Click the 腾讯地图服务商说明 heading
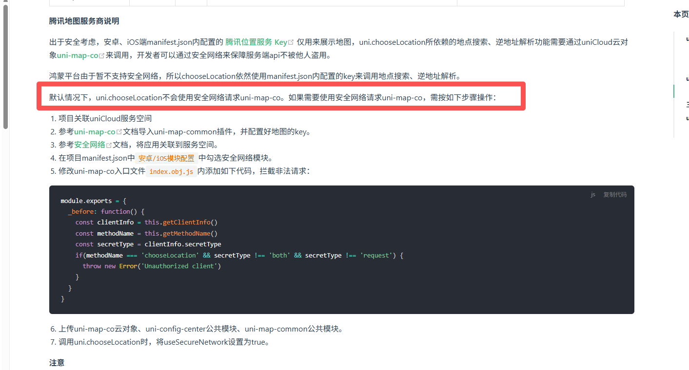The width and height of the screenshot is (689, 370). [x=84, y=21]
